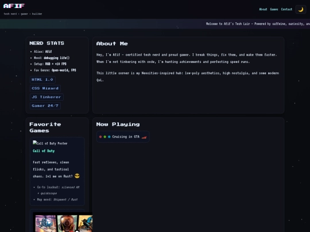The height and width of the screenshot is (232, 310).
Task: Click the Welcome to Afif's Tech Lair marquee
Action: click(258, 24)
